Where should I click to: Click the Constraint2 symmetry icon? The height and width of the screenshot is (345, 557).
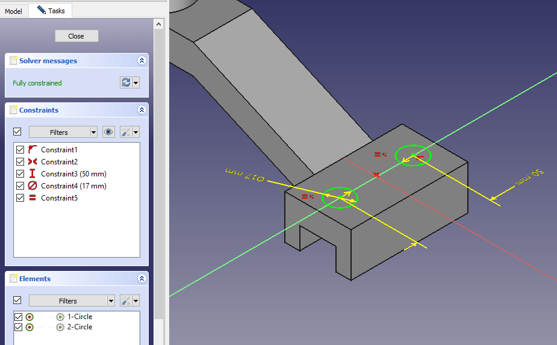pyautogui.click(x=33, y=162)
